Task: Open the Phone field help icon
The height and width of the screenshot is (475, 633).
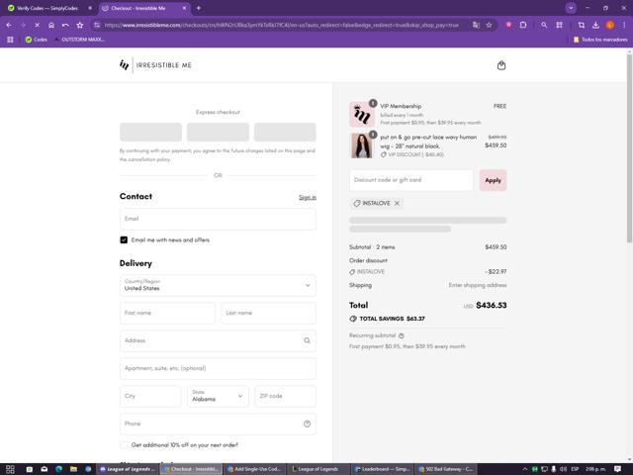Action: [x=307, y=424]
